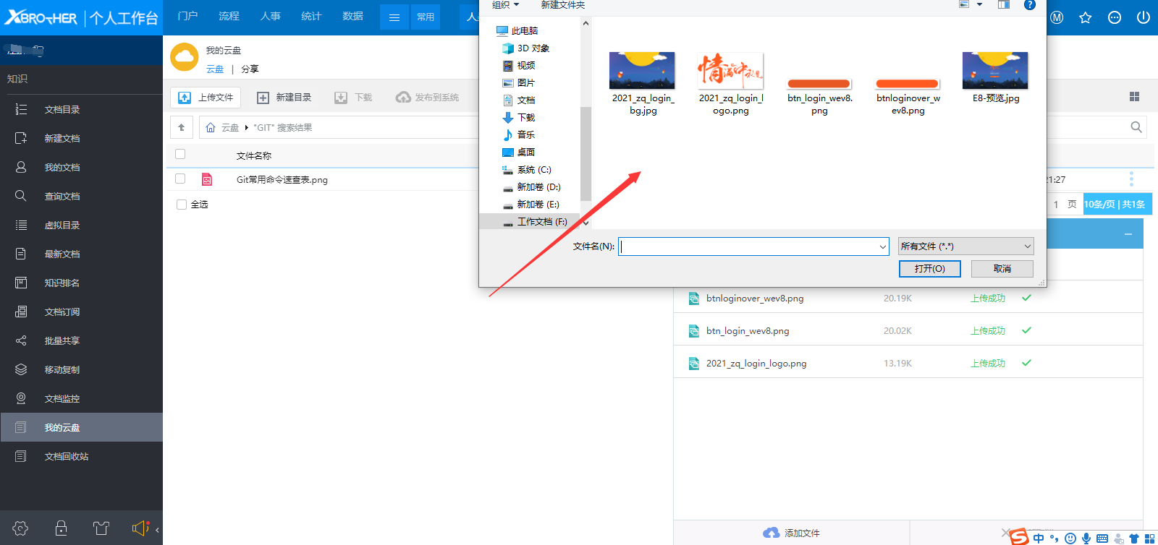Open the 所有文件 file type dropdown
1158x545 pixels.
[965, 246]
